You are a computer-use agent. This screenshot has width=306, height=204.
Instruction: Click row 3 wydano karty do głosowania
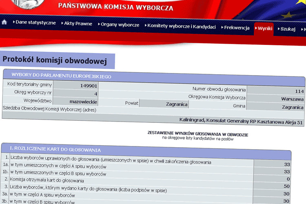pyautogui.click(x=88, y=188)
